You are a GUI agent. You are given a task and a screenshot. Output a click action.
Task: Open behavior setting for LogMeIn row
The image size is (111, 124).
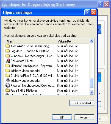pos(67,51)
